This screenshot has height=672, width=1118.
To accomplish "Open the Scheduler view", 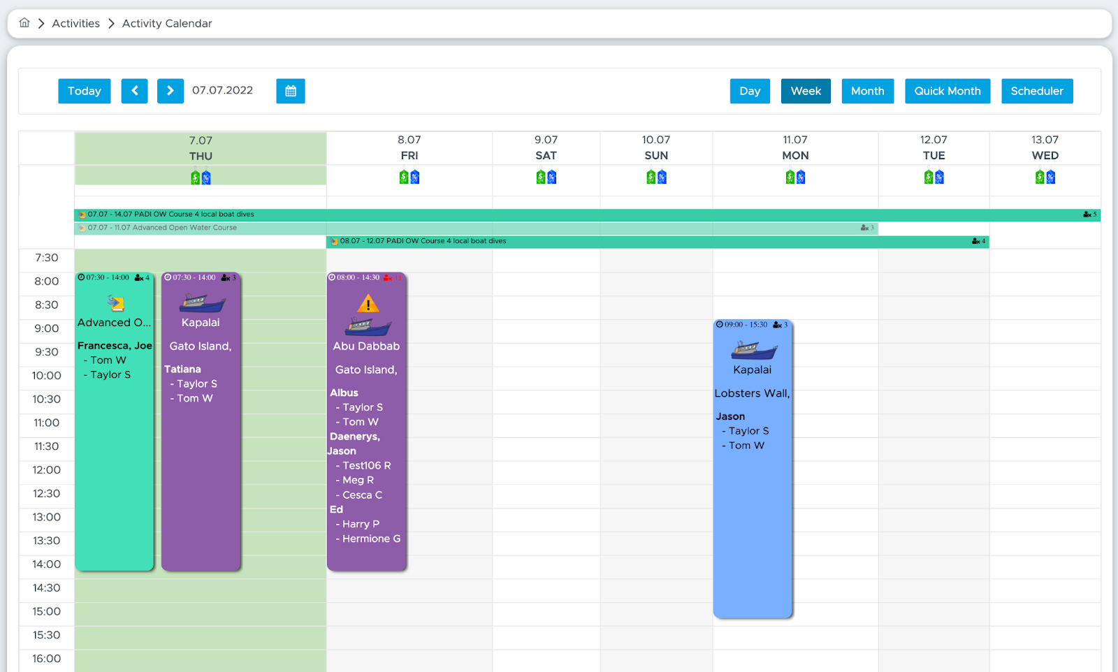I will point(1037,91).
